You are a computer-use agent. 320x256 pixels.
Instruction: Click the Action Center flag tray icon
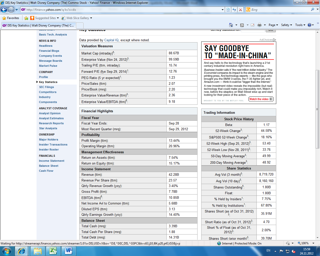(x=281, y=251)
